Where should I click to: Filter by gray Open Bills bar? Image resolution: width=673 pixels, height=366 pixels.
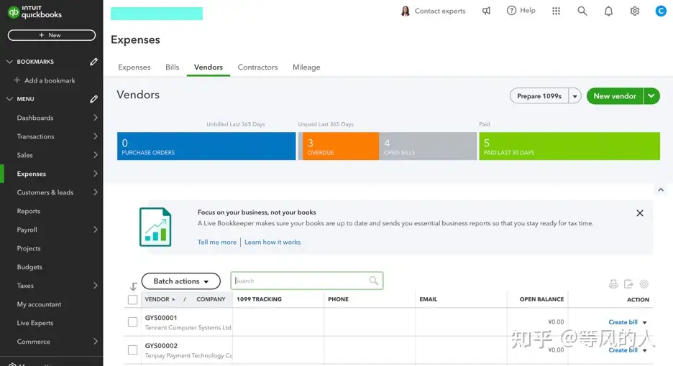(428, 146)
